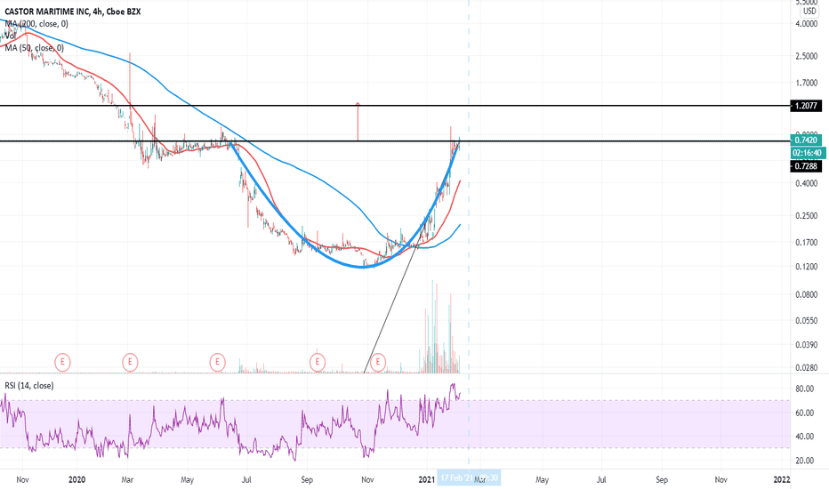Screen dimensions: 829x489
Task: Open the earnings marker near June 2020
Action: pyautogui.click(x=217, y=363)
